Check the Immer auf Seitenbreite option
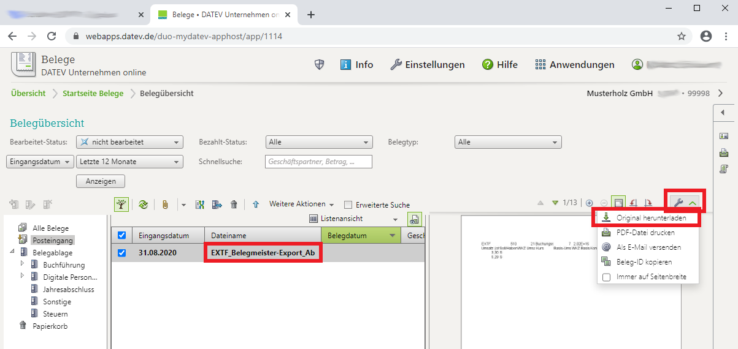Viewport: 738px width, 349px height. click(606, 277)
